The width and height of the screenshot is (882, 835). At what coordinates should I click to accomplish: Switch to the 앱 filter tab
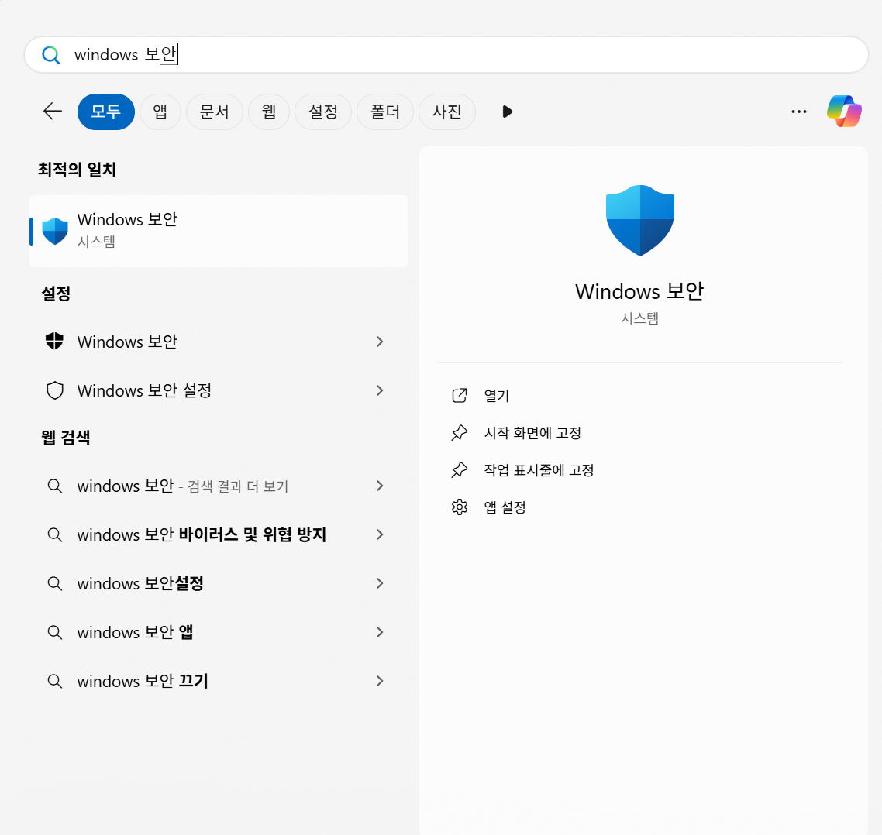[160, 112]
